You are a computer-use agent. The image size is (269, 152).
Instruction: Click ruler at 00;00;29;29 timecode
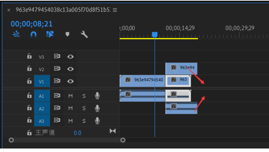pyautogui.click(x=240, y=28)
